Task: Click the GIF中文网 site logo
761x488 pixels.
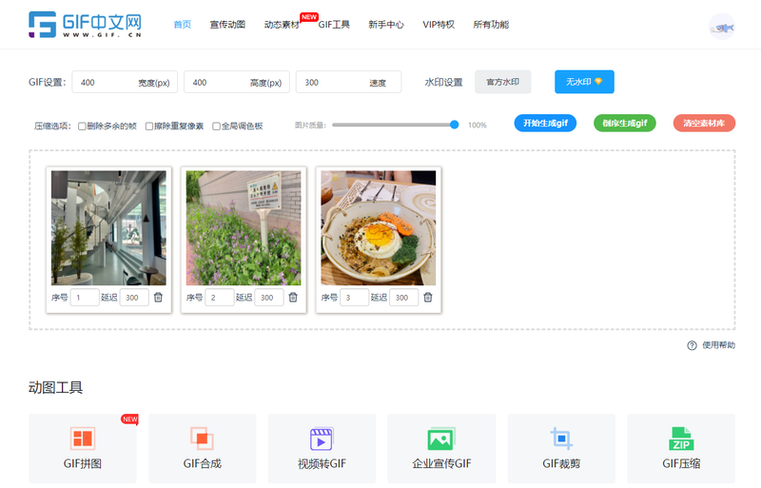Action: click(x=86, y=25)
